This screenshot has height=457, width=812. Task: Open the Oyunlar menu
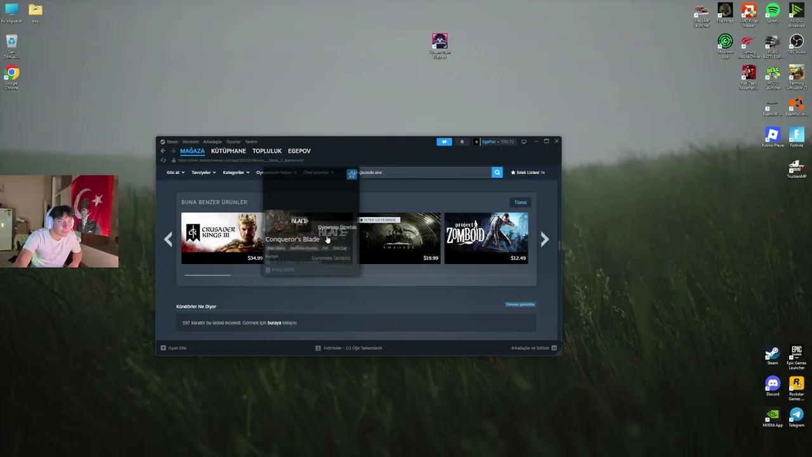pos(233,142)
